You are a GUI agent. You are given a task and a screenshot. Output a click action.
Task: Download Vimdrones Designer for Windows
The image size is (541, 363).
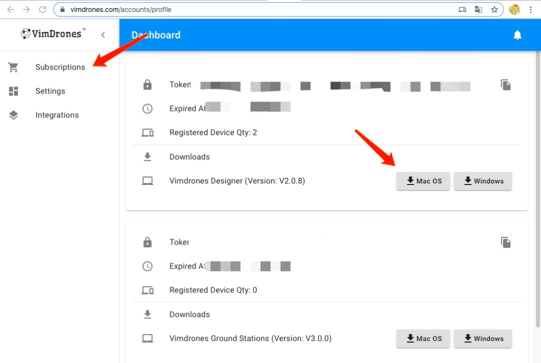coord(483,181)
